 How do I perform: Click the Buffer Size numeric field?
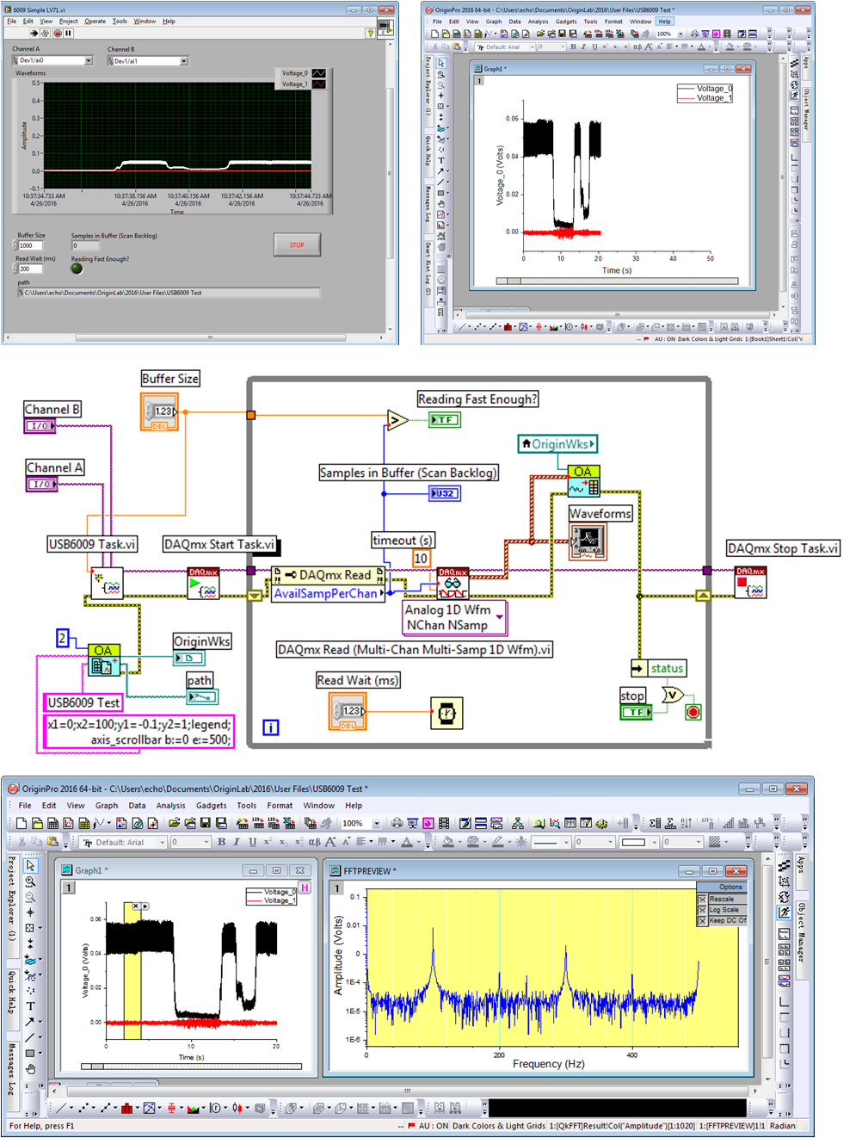[x=31, y=245]
